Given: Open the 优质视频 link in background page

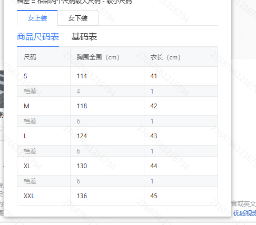Looking at the screenshot, I should (244, 213).
